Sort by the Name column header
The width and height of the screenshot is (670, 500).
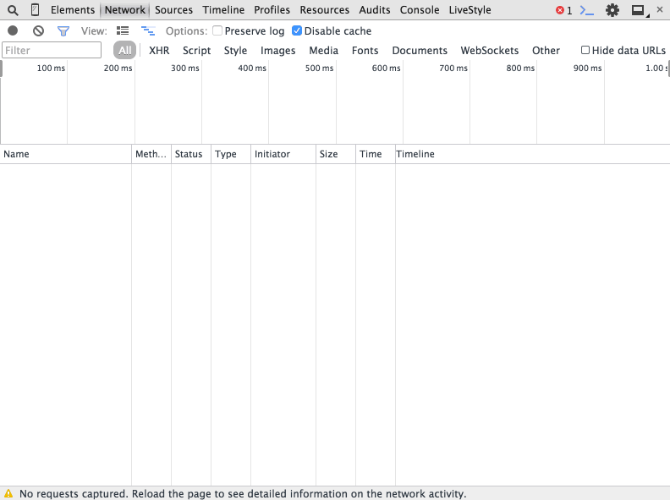[66, 154]
